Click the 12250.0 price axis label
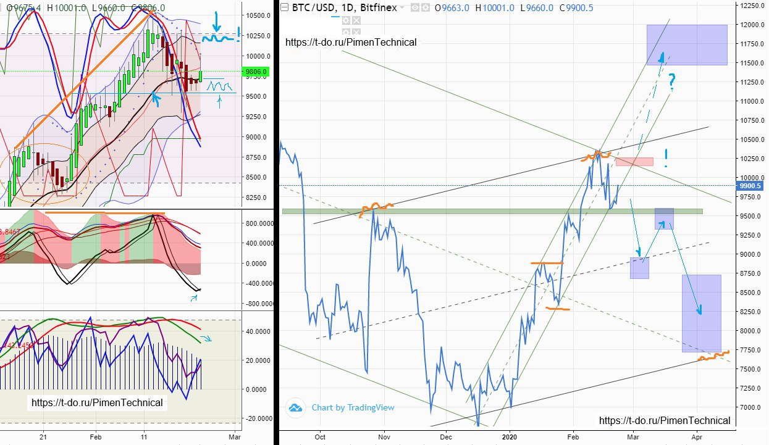The height and width of the screenshot is (445, 769). (753, 6)
